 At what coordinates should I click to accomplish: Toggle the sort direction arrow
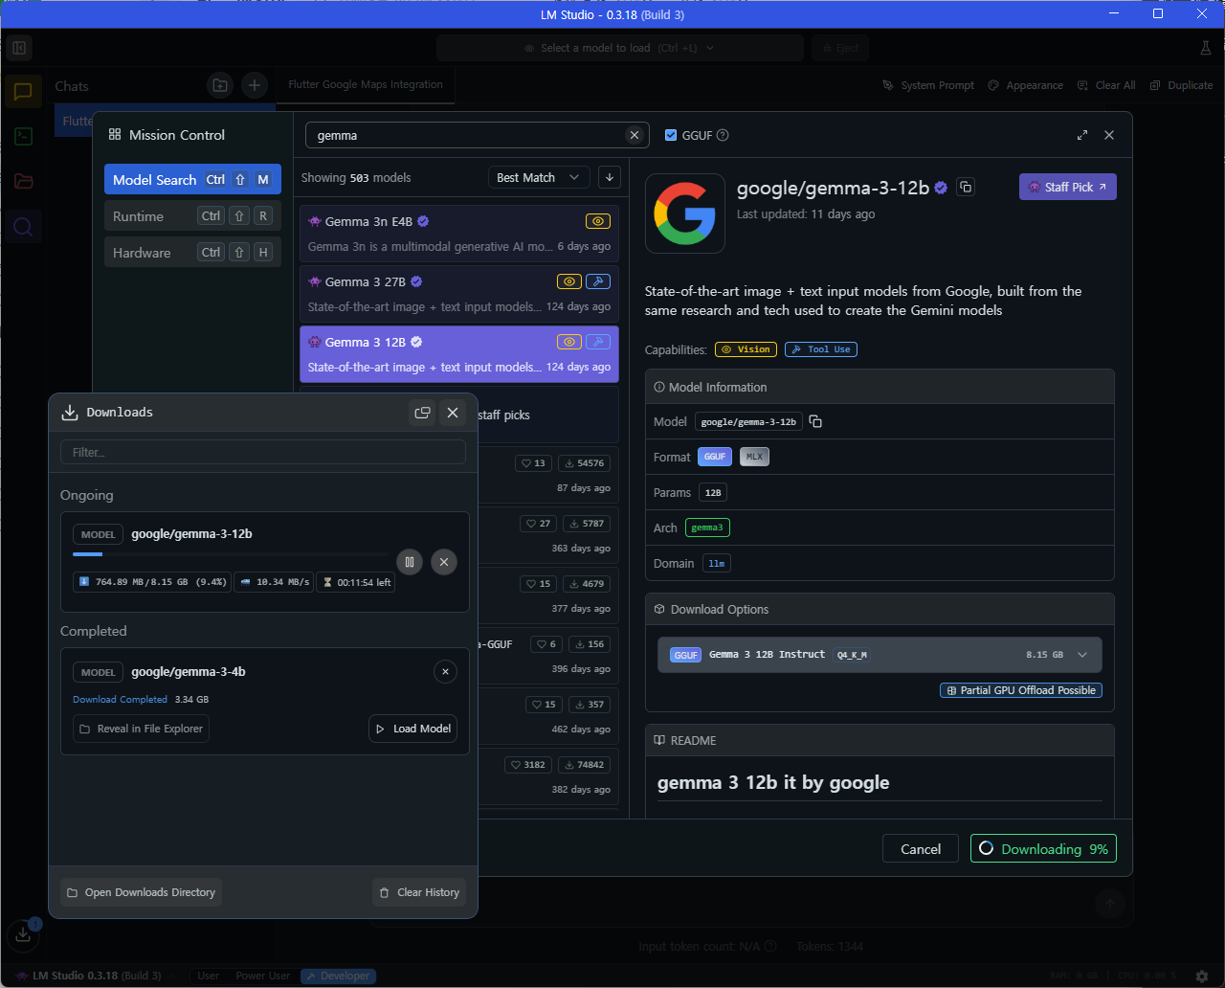pos(609,177)
